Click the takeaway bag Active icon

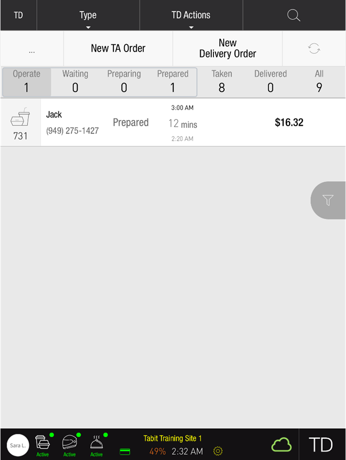click(43, 444)
